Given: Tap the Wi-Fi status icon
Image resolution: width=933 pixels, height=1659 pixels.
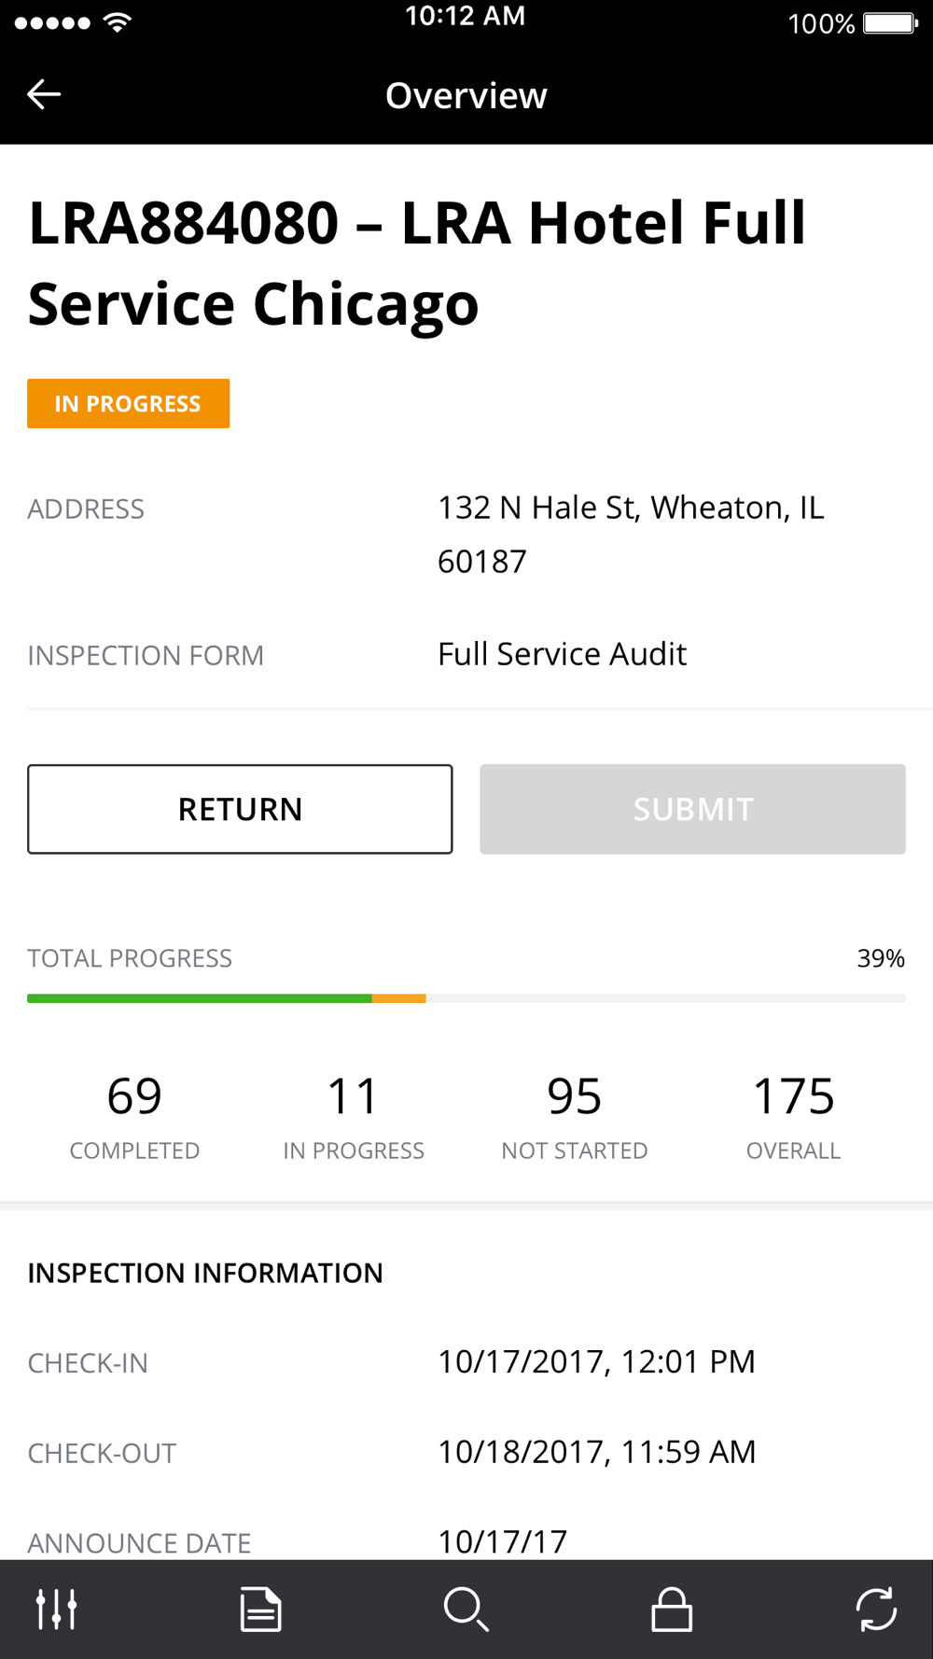Looking at the screenshot, I should click(118, 22).
